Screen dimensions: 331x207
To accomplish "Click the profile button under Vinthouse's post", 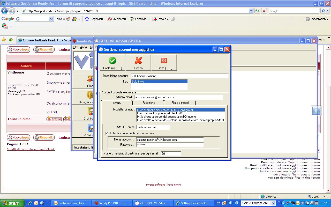I will pyautogui.click(x=54, y=119).
